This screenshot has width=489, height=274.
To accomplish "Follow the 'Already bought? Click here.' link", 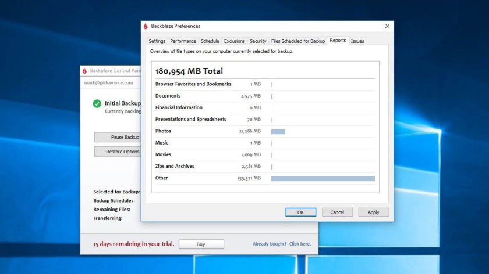I will 282,244.
